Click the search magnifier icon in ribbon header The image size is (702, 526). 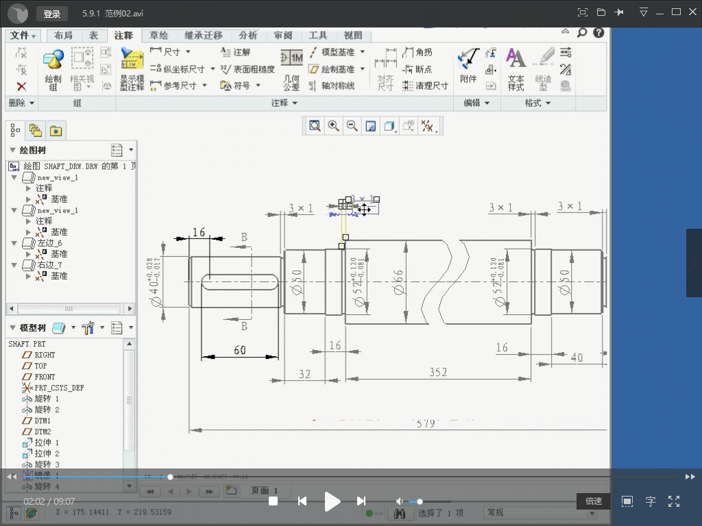(x=581, y=33)
